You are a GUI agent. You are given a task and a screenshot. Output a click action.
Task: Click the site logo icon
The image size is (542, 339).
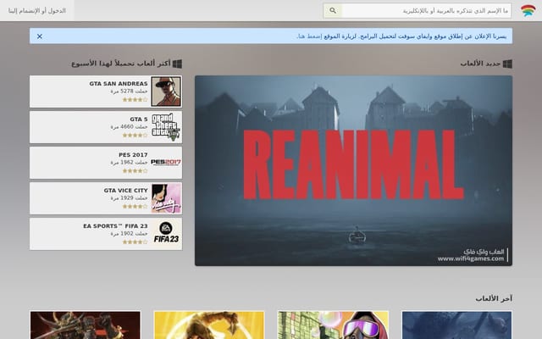pos(528,10)
